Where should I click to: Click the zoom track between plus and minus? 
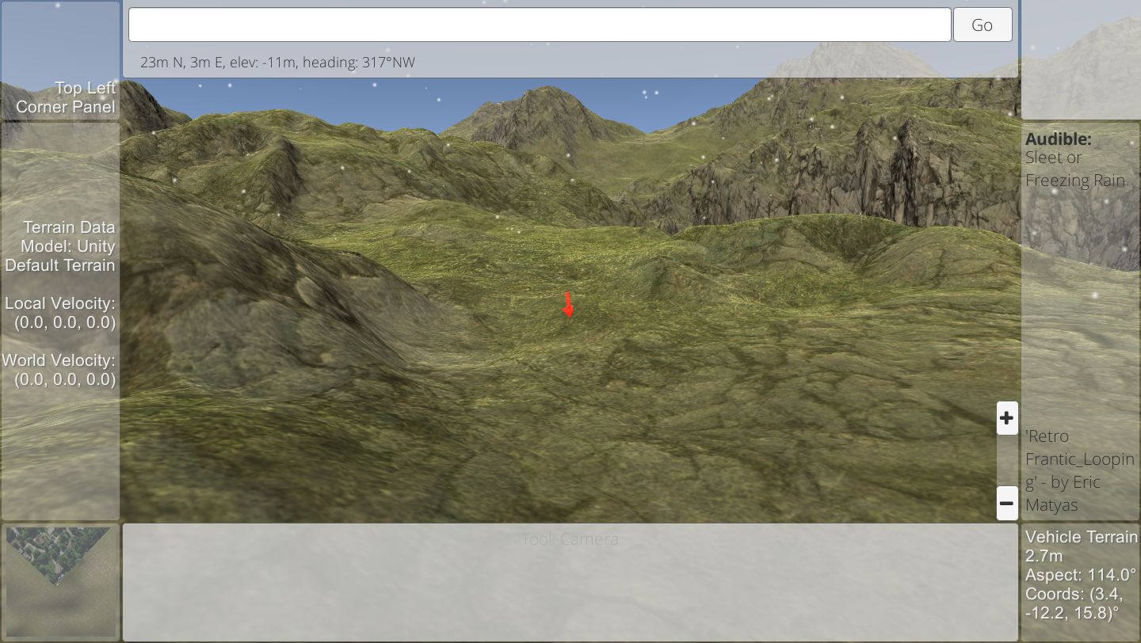tap(1006, 460)
